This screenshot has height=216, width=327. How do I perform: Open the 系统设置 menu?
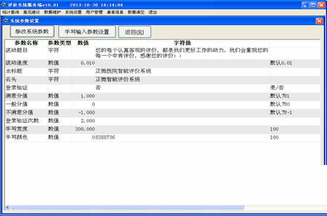(73, 12)
